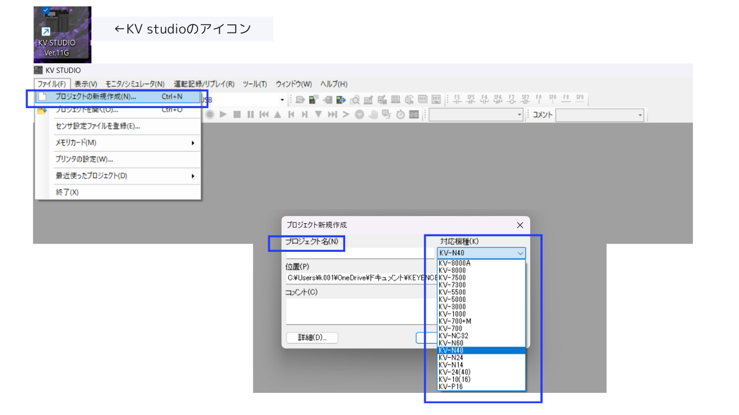The image size is (739, 415).
Task: Click the blue-arrow PLC transfer icon
Action: pos(341,99)
